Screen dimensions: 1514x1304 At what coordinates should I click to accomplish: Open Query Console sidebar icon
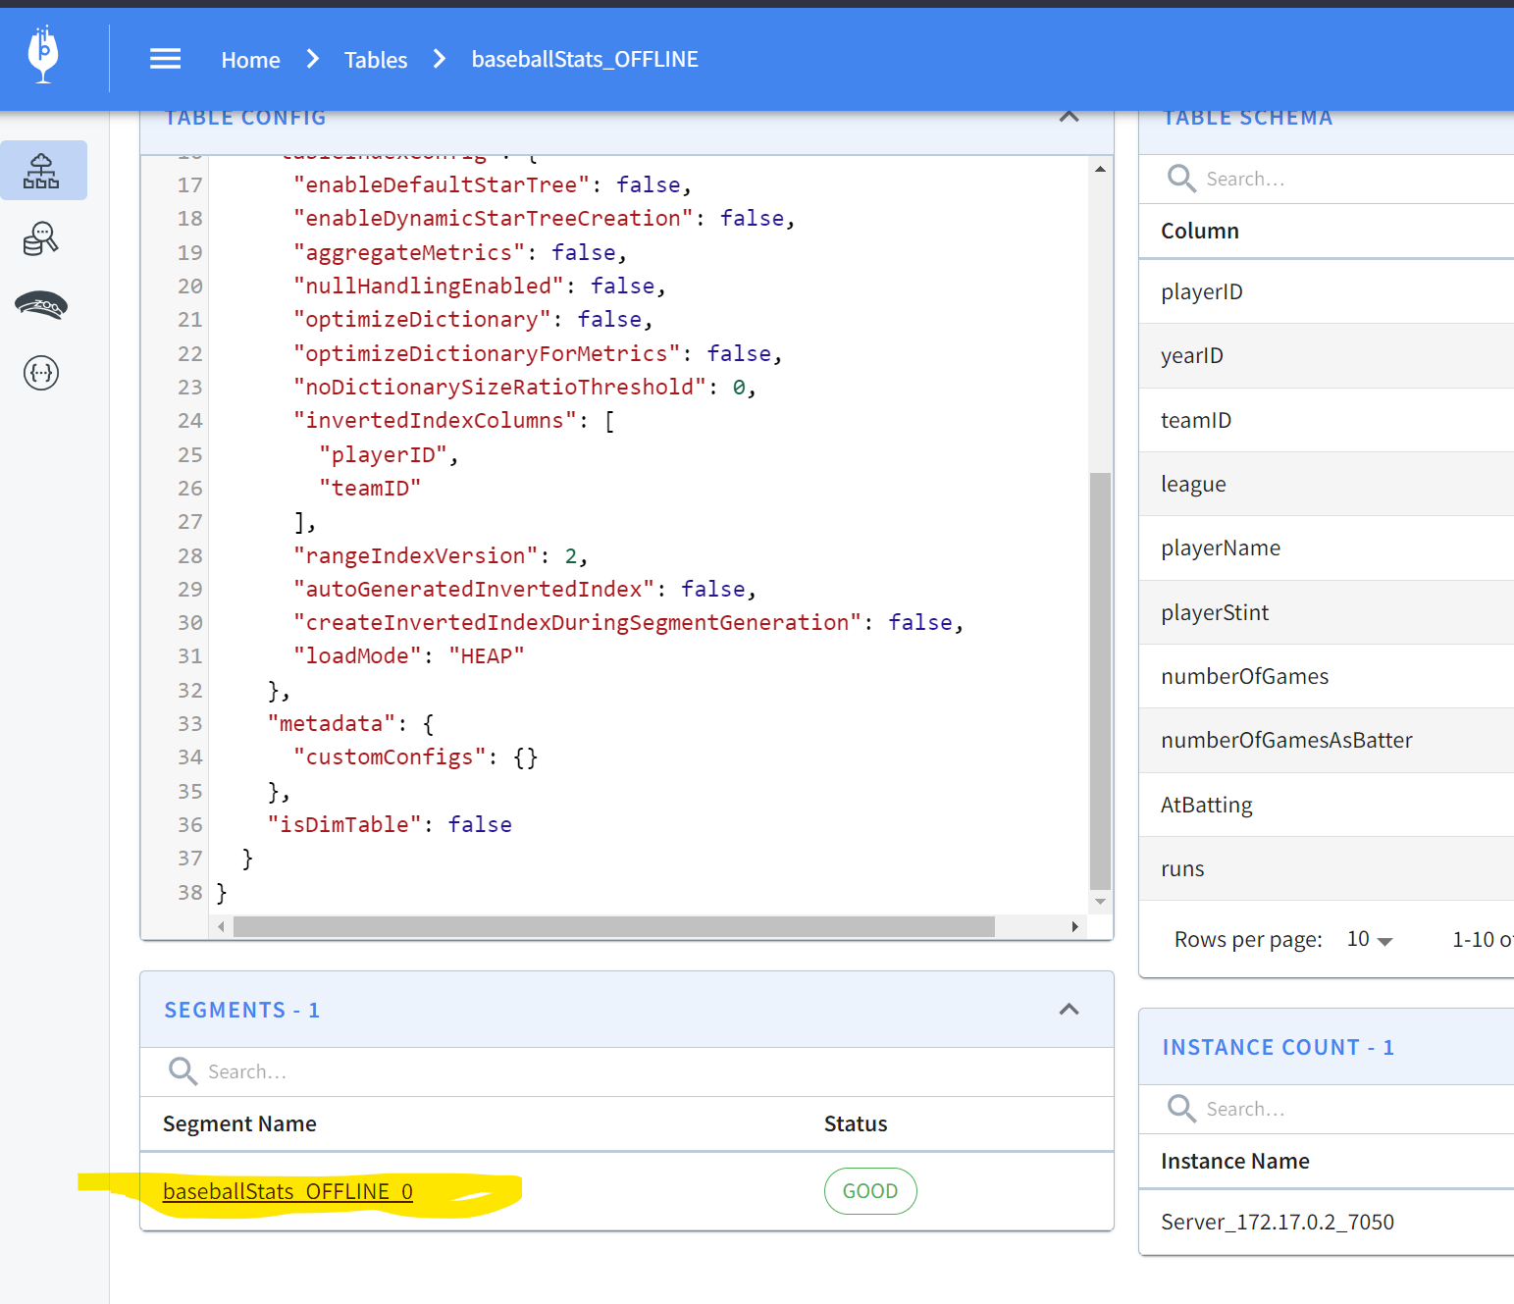coord(41,238)
